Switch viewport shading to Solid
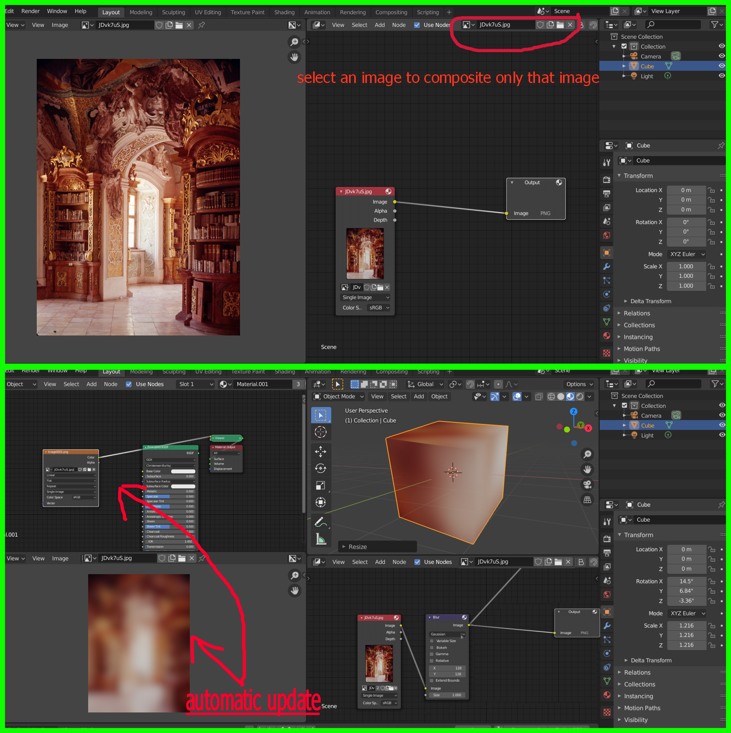The width and height of the screenshot is (731, 733). coord(561,396)
